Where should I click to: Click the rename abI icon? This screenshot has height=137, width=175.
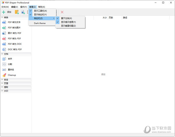pyautogui.click(x=4, y=70)
